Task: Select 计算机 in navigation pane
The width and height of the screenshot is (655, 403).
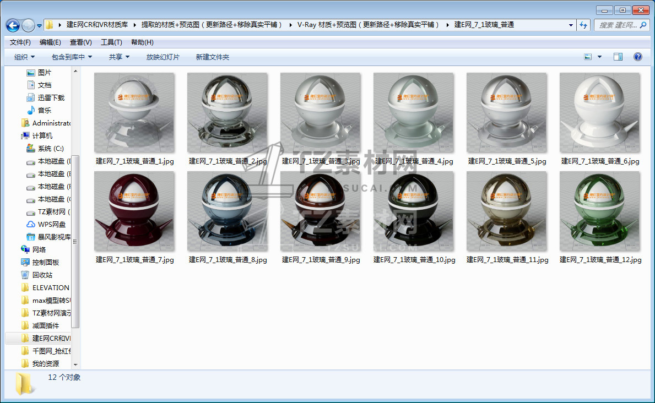Action: click(x=42, y=136)
